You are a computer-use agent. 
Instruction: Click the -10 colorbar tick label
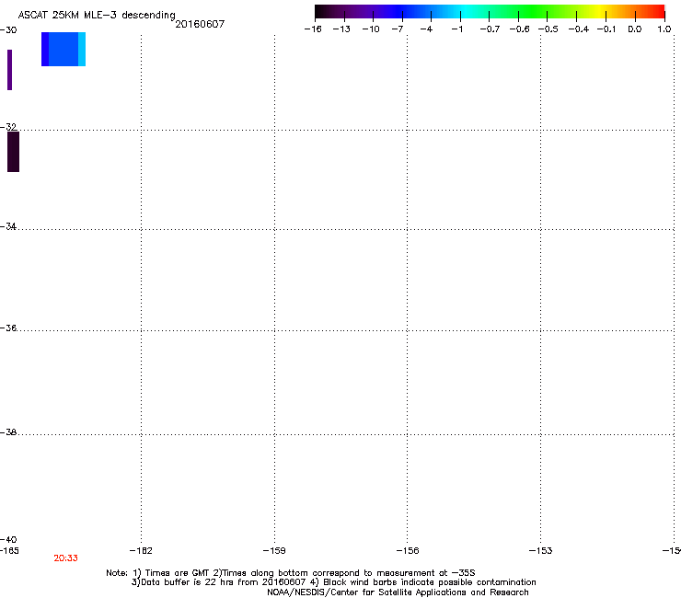[x=371, y=29]
